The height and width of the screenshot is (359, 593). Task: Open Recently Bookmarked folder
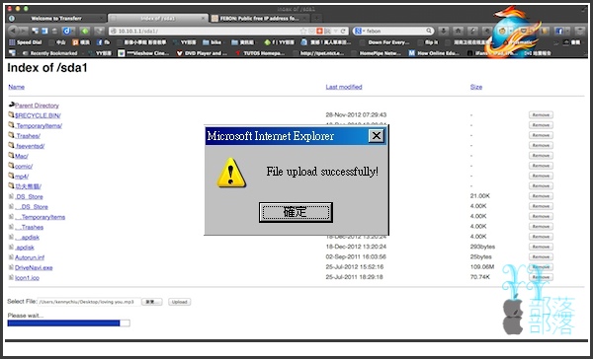[x=49, y=53]
